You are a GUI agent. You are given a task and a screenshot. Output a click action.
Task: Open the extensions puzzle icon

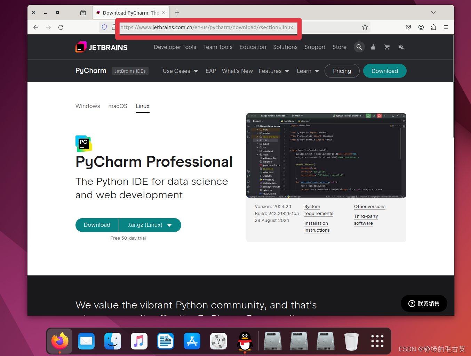[x=433, y=27]
